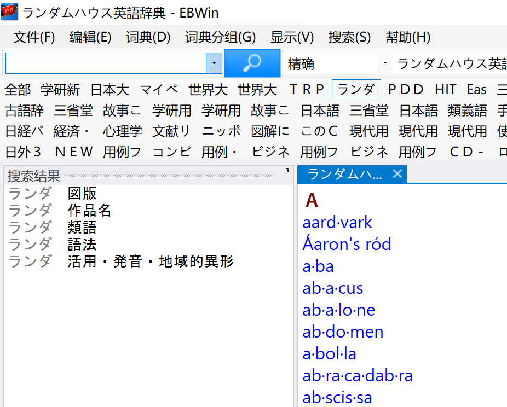The image size is (507, 407).
Task: Select the 全部 dictionary button
Action: tap(18, 90)
